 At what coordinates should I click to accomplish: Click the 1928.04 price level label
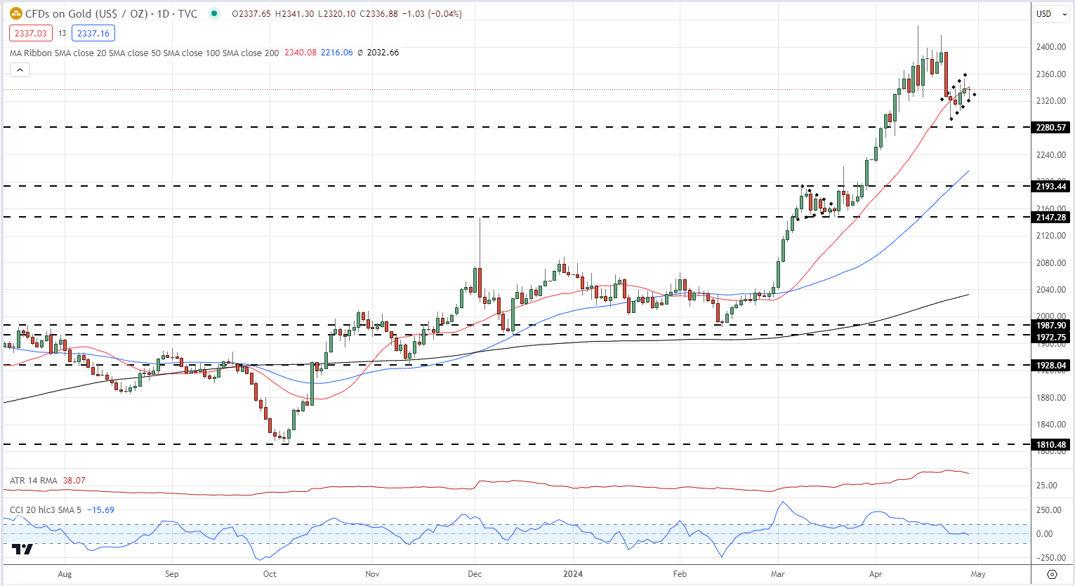click(x=1051, y=366)
